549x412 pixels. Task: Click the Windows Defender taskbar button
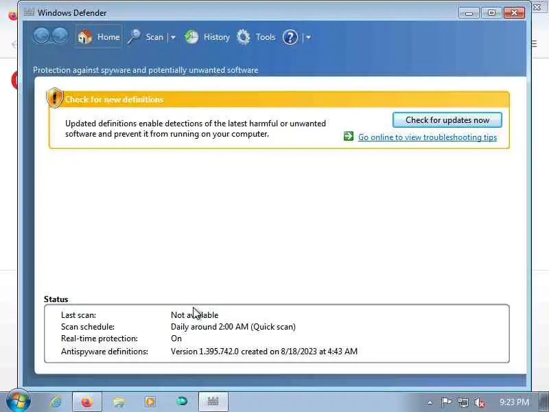[213, 402]
